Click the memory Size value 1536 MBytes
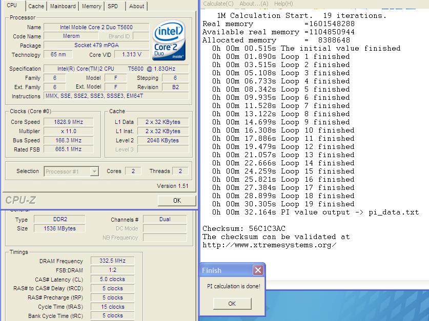Viewport: 429px width, 321px height. (59, 228)
